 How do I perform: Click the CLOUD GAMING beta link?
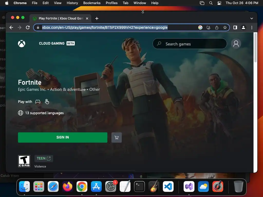[57, 43]
